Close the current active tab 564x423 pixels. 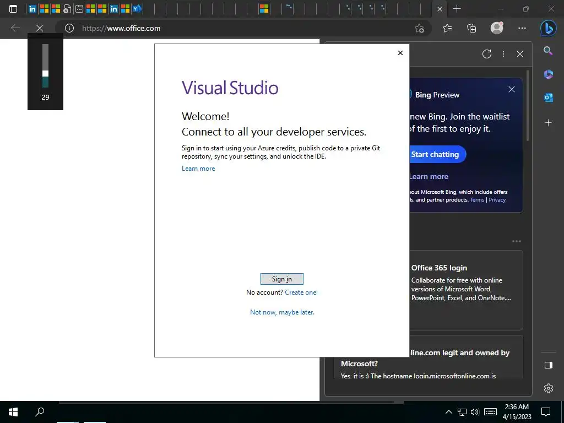[x=440, y=9]
